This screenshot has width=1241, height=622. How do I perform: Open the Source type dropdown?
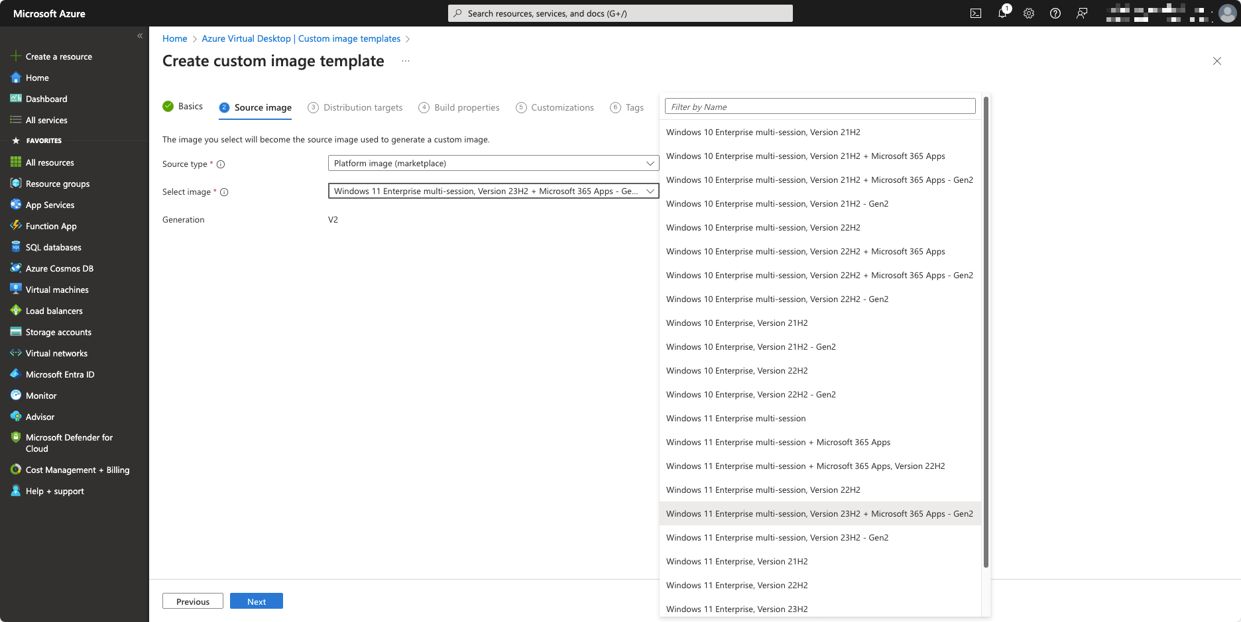(493, 163)
